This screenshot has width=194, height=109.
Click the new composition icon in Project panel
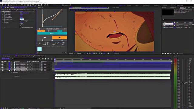tap(168, 54)
